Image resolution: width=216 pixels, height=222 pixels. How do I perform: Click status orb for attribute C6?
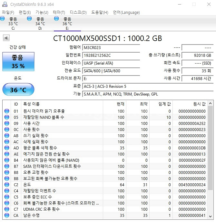(7, 203)
